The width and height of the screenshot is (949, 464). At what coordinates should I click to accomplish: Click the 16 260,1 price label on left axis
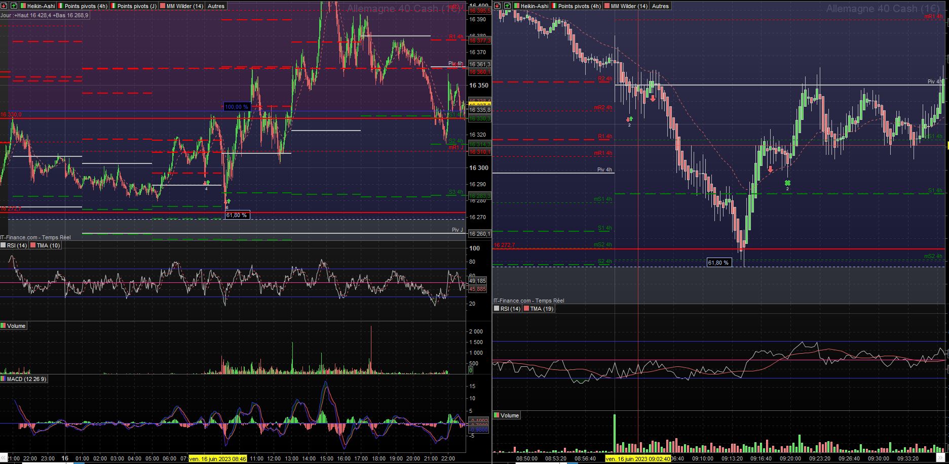click(479, 234)
